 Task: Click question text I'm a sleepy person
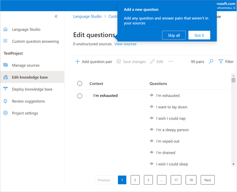click(172, 130)
